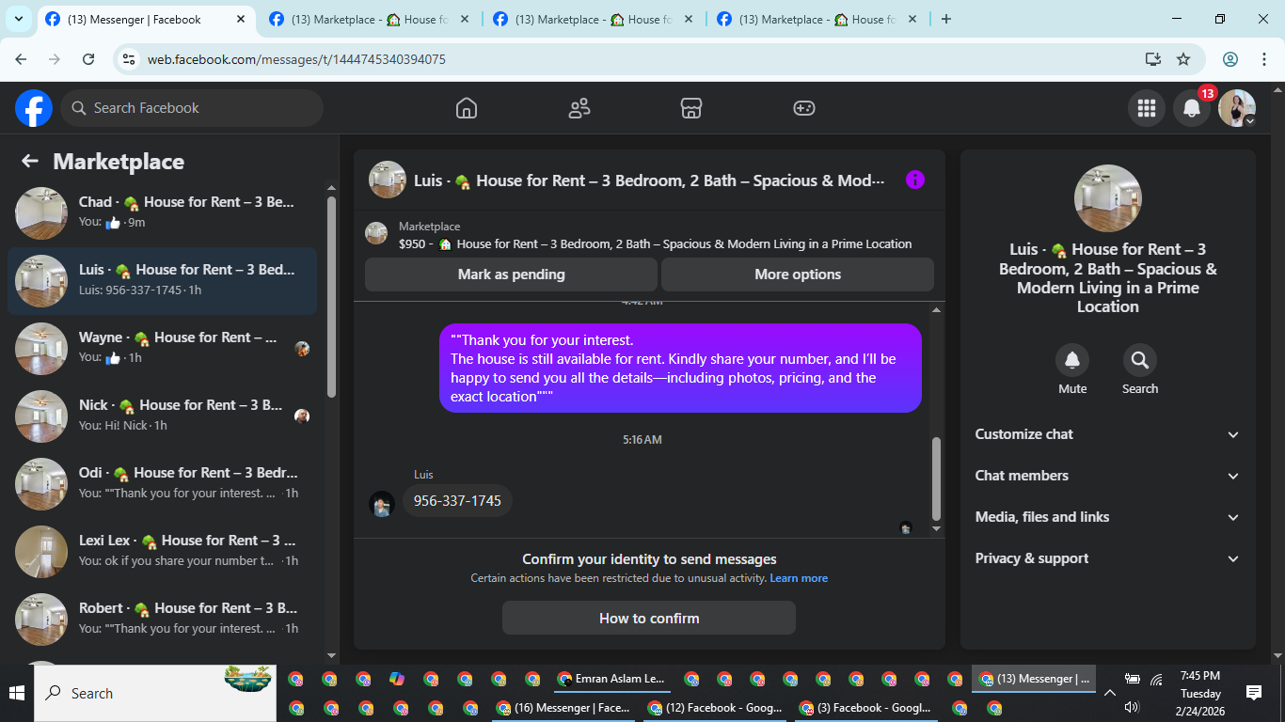Reload the page
The width and height of the screenshot is (1285, 722).
[88, 59]
